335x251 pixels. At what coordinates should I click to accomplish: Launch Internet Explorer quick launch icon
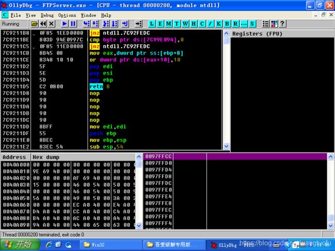(49, 245)
